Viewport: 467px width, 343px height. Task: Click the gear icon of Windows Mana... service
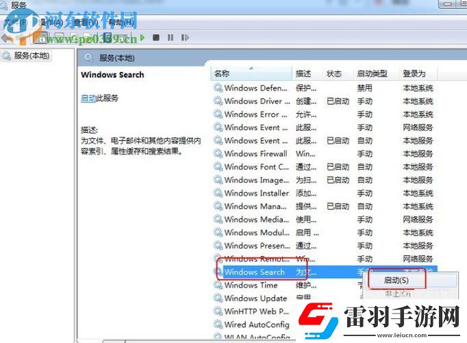click(218, 206)
